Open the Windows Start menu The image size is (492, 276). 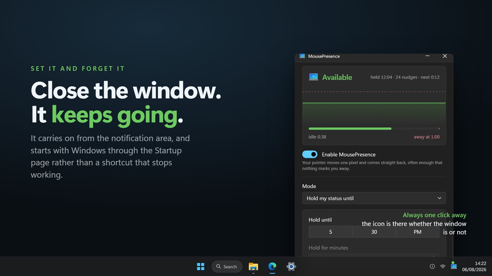(x=201, y=266)
